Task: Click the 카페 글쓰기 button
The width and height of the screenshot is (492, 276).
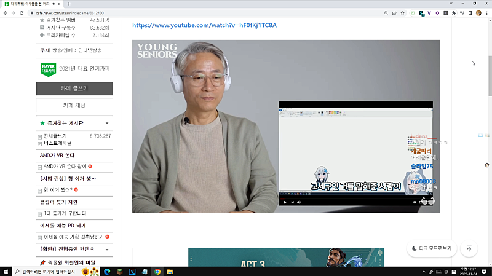Action: pyautogui.click(x=74, y=89)
